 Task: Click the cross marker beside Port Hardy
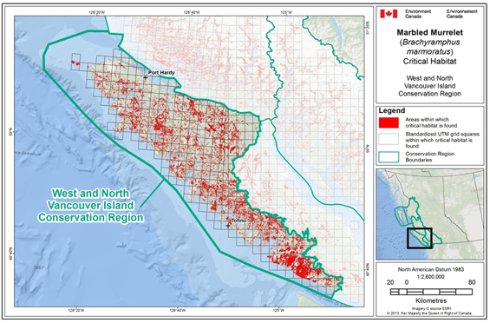click(x=146, y=77)
